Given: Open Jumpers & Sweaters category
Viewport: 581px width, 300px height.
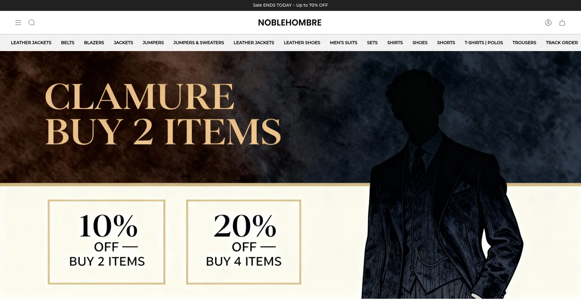Looking at the screenshot, I should pyautogui.click(x=199, y=43).
